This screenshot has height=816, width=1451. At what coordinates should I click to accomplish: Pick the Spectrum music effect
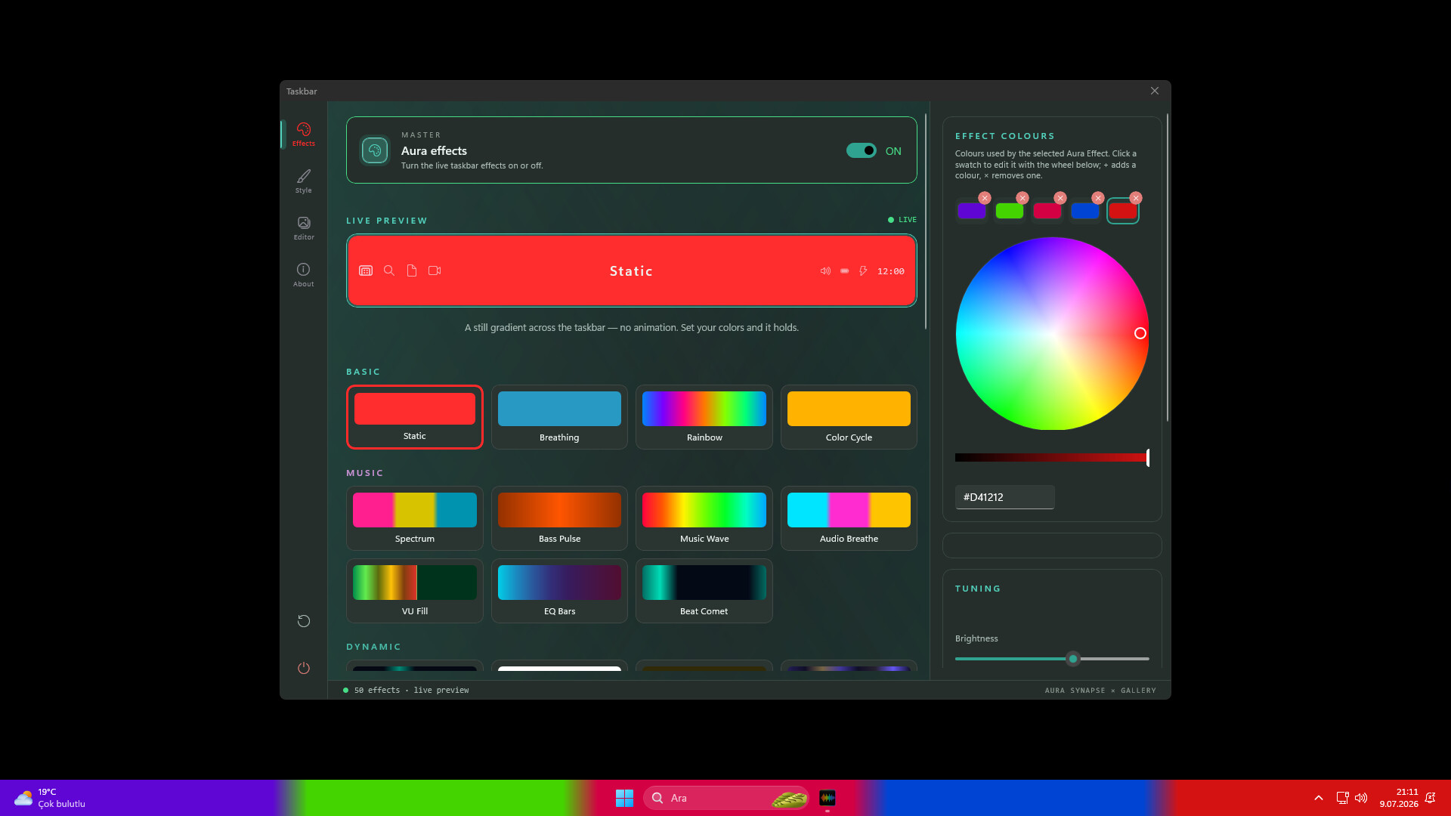[415, 518]
